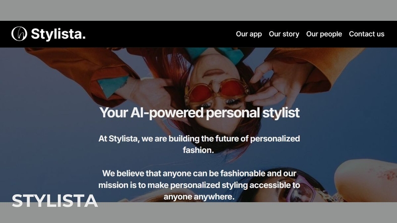Click the We believe that anyone mission paragraph
The image size is (397, 223).
(199, 185)
